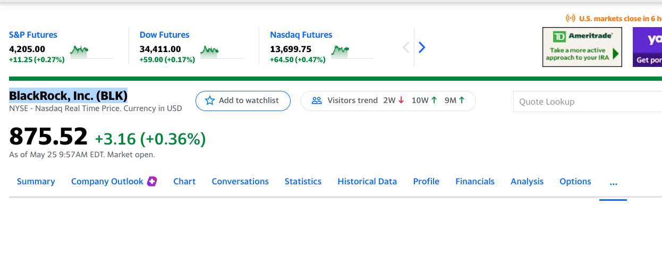Viewport: 662px width, 280px height.
Task: Click the purple Yahoo ad banner
Action: (x=647, y=47)
